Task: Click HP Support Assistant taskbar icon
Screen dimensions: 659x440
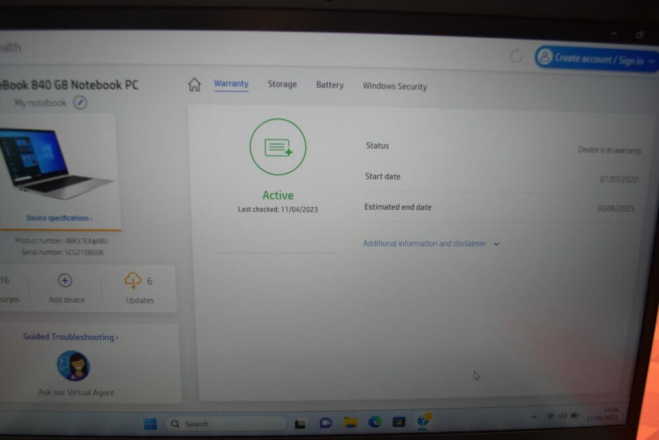Action: click(423, 421)
